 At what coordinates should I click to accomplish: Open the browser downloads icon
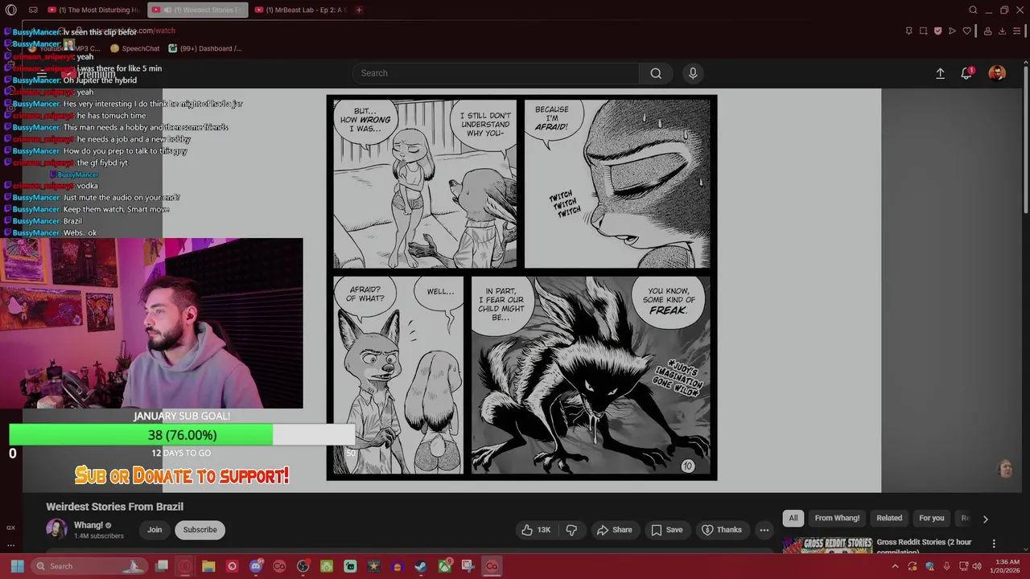tap(1003, 31)
